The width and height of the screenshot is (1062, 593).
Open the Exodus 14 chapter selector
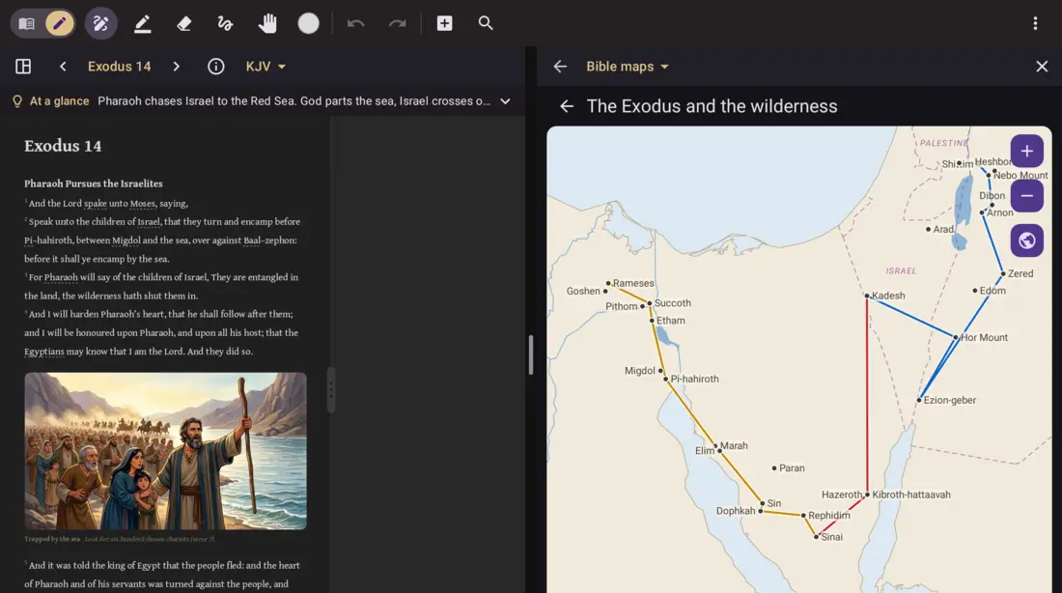119,67
